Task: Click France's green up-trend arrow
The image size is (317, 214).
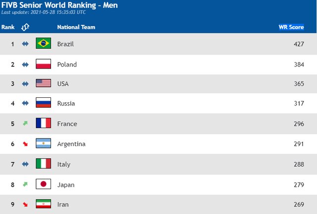Action: point(25,124)
